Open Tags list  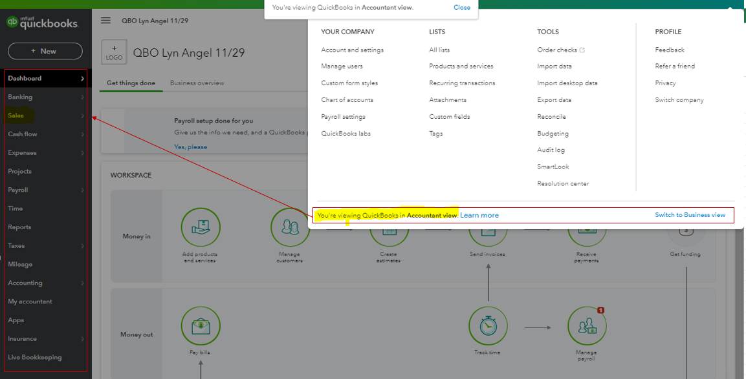click(x=436, y=134)
